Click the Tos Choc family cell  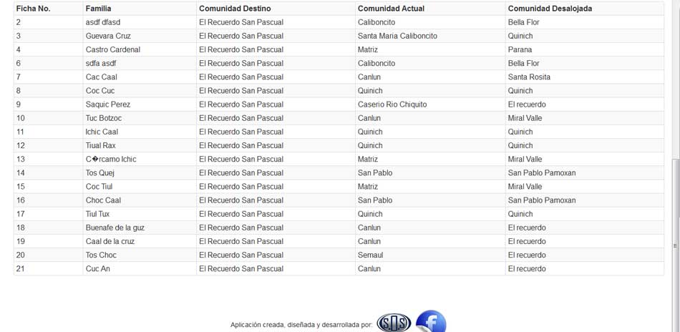140,255
